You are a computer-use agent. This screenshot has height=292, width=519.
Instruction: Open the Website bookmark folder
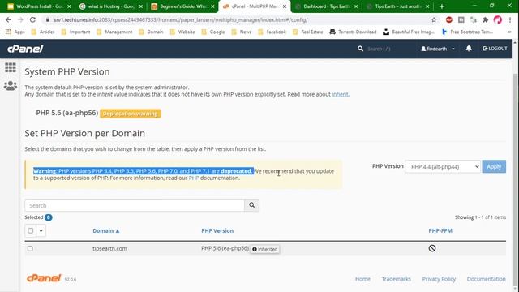click(182, 32)
